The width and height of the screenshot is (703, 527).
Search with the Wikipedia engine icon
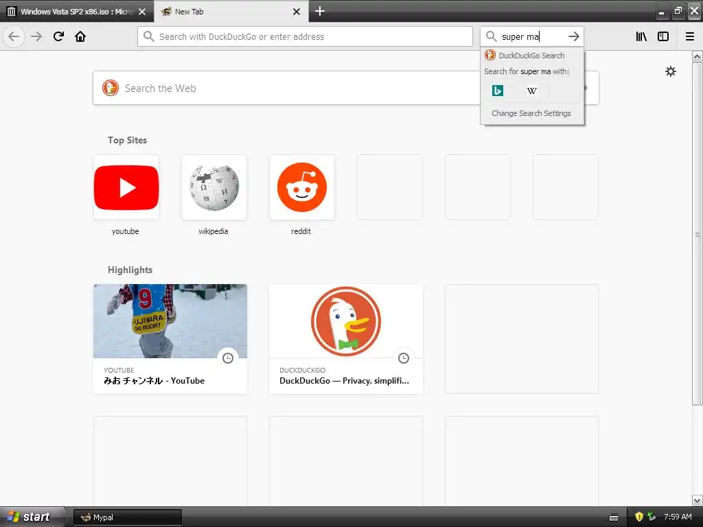tap(532, 91)
